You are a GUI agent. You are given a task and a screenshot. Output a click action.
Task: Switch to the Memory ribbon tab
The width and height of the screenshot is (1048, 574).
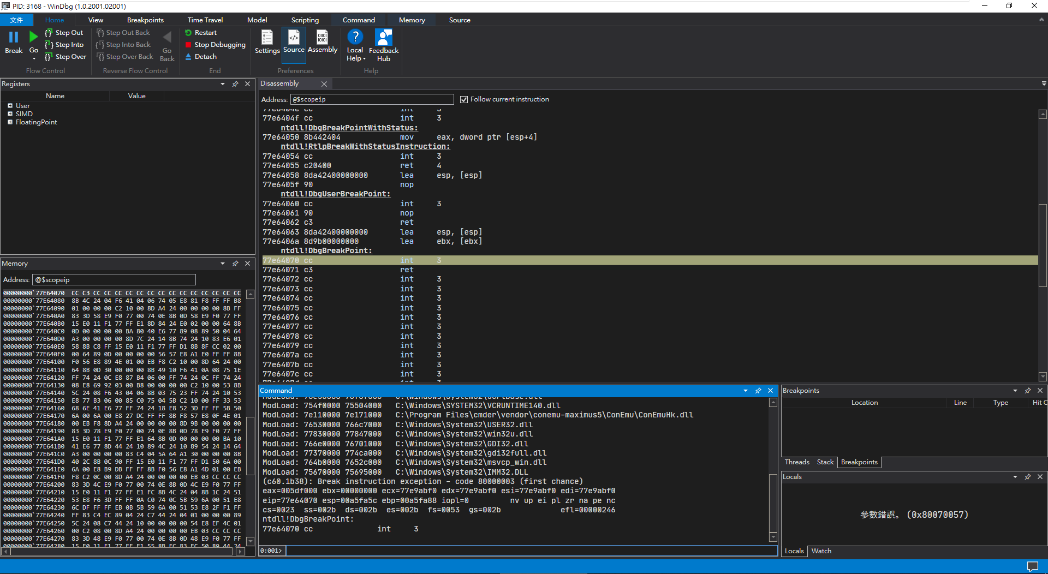click(x=412, y=20)
